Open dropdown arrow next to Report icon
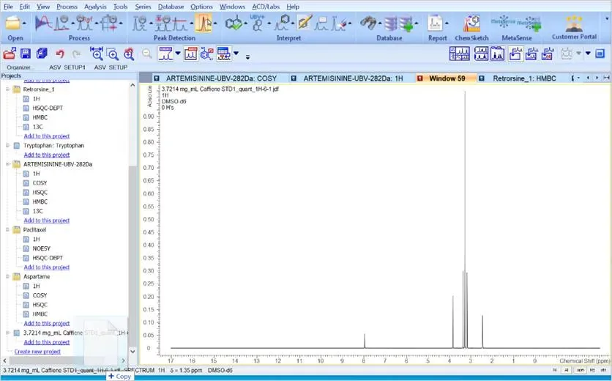This screenshot has height=381, width=612. coord(447,23)
